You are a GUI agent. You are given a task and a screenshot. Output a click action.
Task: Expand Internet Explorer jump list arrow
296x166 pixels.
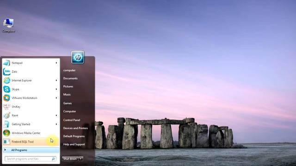pos(56,80)
